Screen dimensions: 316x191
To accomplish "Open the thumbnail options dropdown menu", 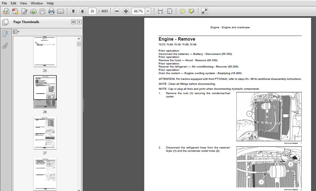I will [16, 32].
